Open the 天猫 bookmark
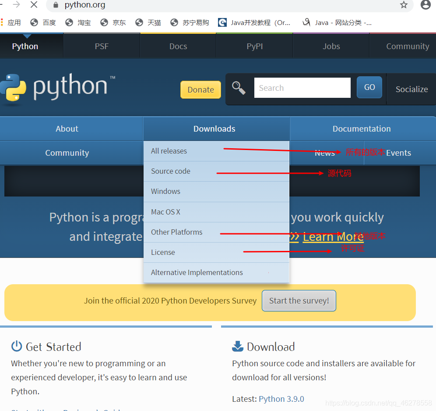The image size is (436, 411). click(x=148, y=22)
